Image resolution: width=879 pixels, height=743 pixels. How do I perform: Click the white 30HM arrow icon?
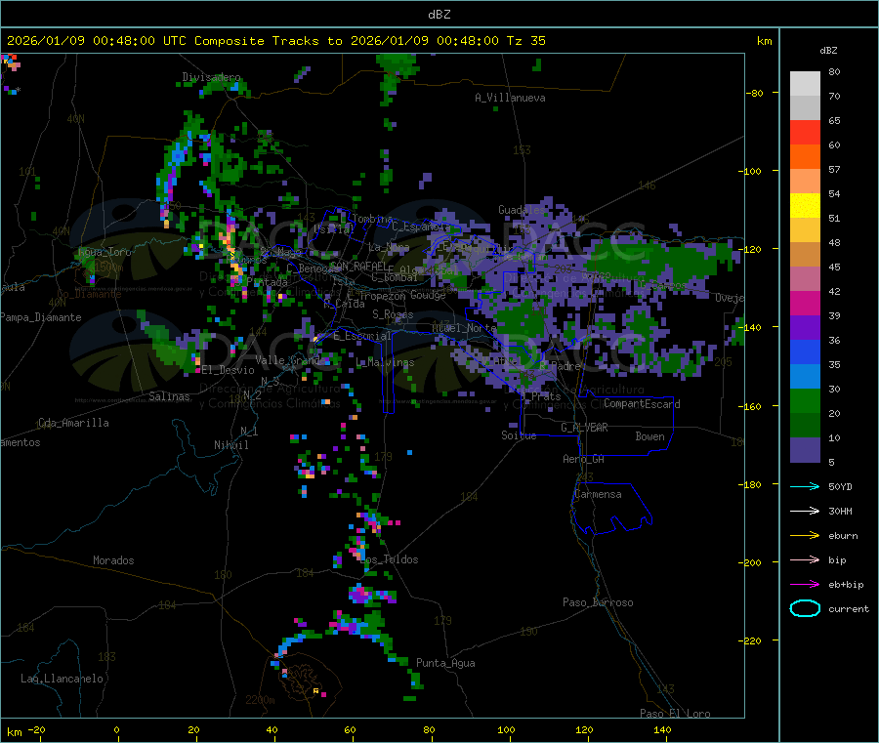tap(805, 511)
